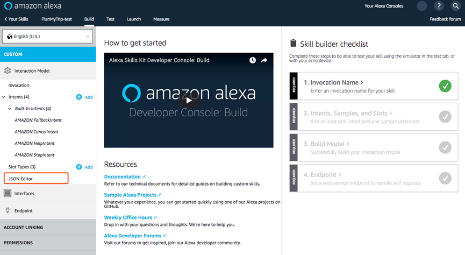
Task: Open the Sample Alexa Projects link
Action: (130, 195)
